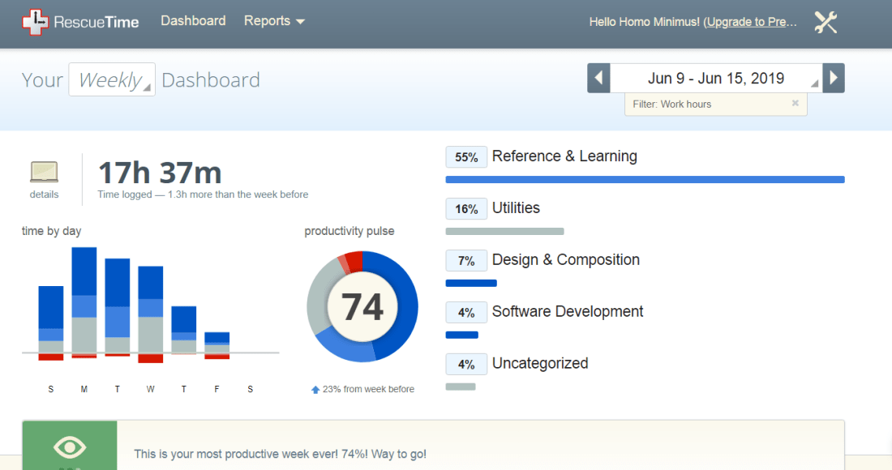This screenshot has height=470, width=892.
Task: Click the up arrow near 23% from week before
Action: pos(315,390)
